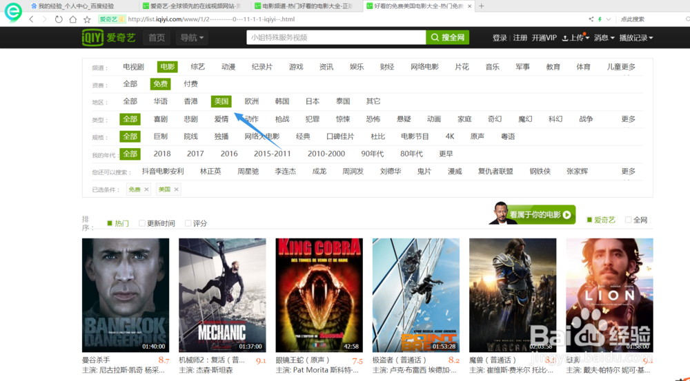Click play icon on 看属于你的电影 banner

tap(566, 215)
